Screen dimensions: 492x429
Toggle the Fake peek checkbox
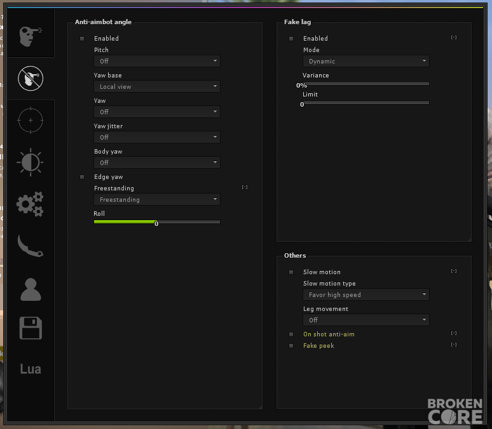click(x=291, y=346)
